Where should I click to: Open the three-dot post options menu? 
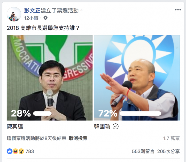178,10
